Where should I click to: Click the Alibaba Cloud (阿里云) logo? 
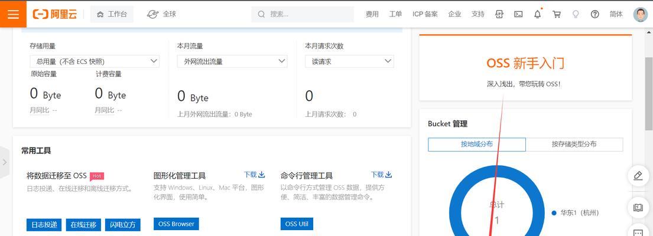(x=54, y=14)
